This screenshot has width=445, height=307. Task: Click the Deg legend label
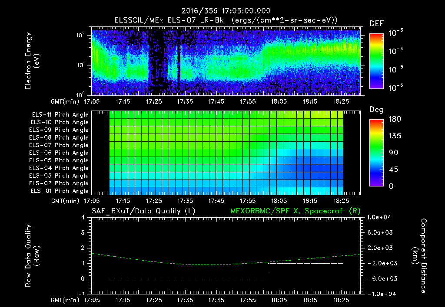point(377,110)
